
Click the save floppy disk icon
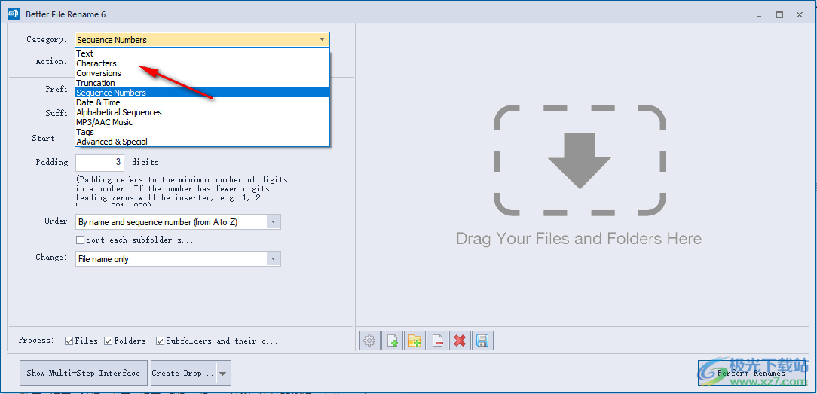coord(482,341)
